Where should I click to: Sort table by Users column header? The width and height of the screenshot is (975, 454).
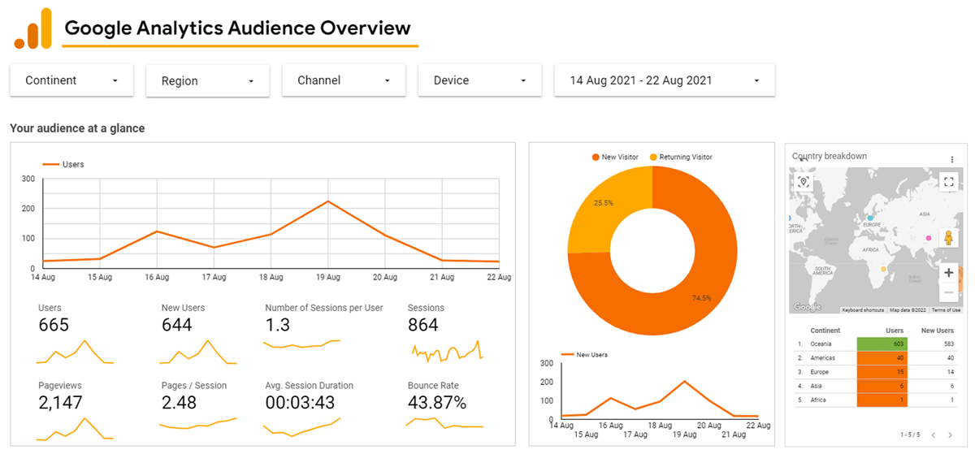(x=894, y=331)
